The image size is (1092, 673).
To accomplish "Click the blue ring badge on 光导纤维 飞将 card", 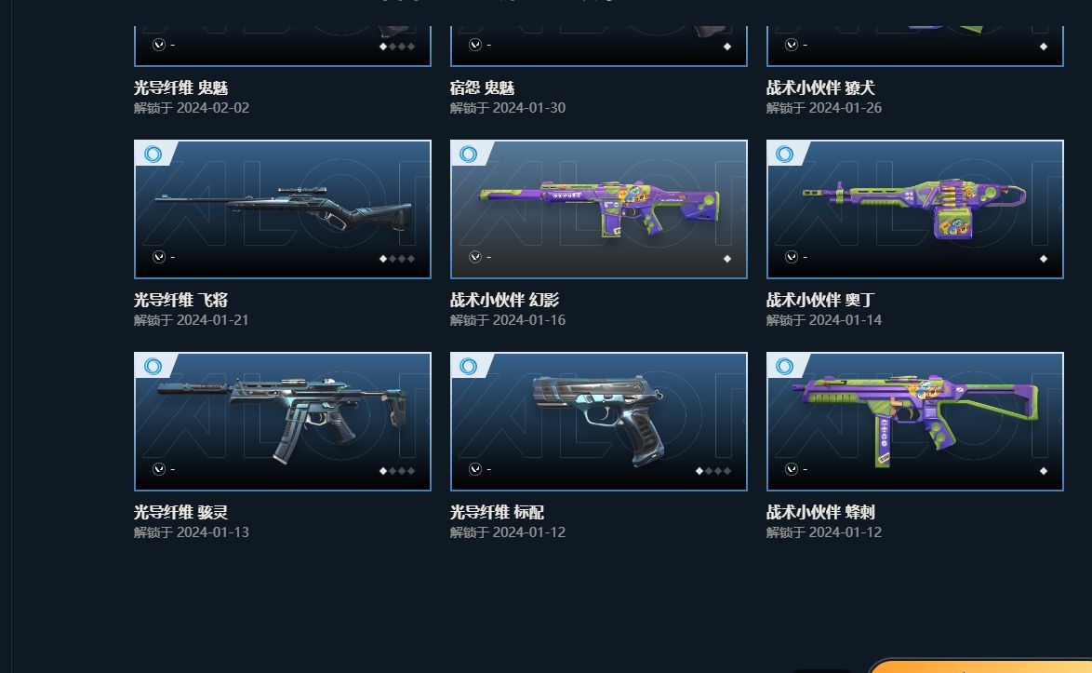I will click(x=153, y=154).
